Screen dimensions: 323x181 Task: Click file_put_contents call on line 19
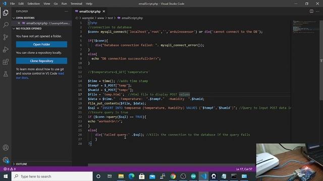point(117,104)
